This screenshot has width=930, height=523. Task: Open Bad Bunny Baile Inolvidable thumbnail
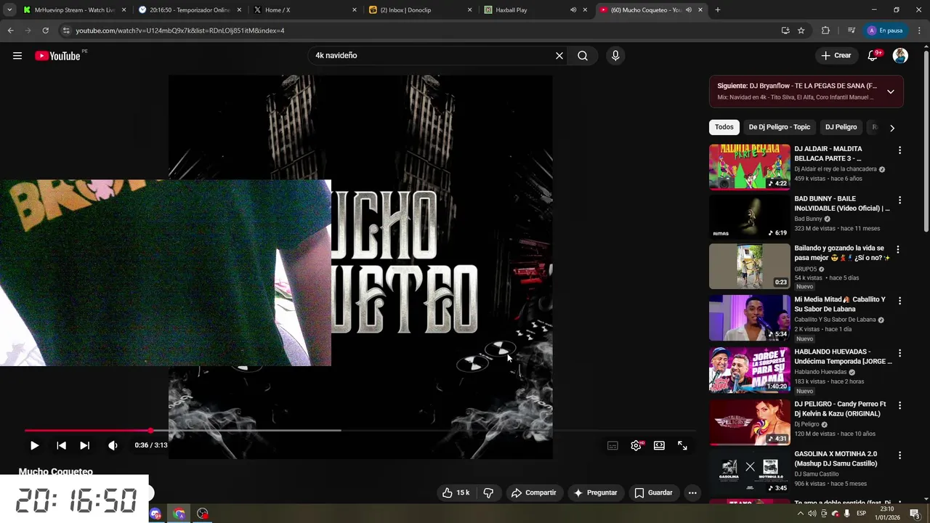749,216
